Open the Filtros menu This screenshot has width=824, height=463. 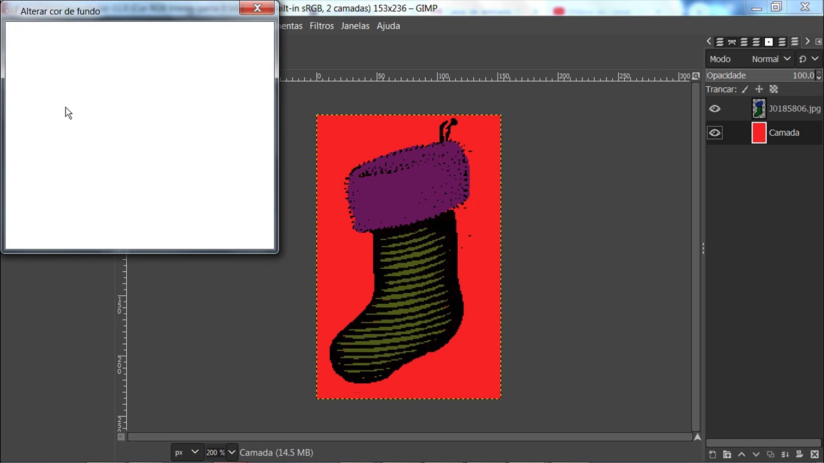coord(321,26)
